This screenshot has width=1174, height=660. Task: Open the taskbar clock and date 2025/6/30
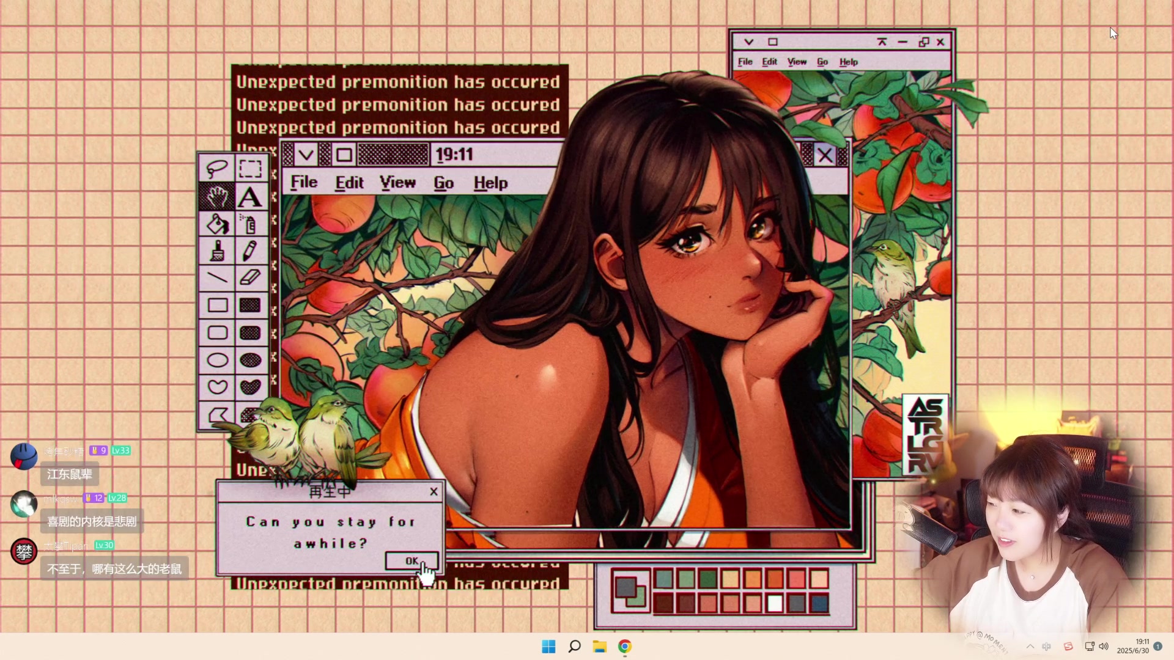point(1133,647)
